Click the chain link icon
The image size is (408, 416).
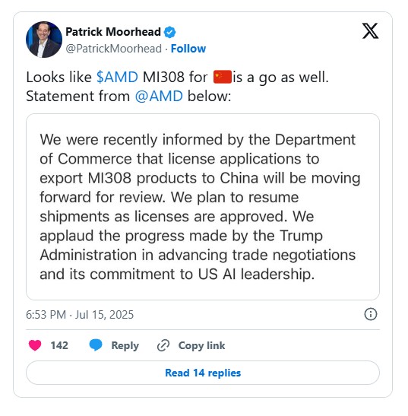pyautogui.click(x=163, y=345)
